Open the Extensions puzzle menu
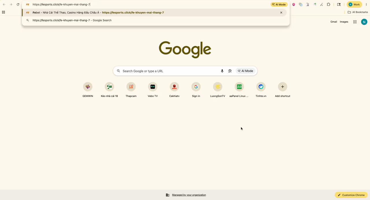 pos(329,4)
